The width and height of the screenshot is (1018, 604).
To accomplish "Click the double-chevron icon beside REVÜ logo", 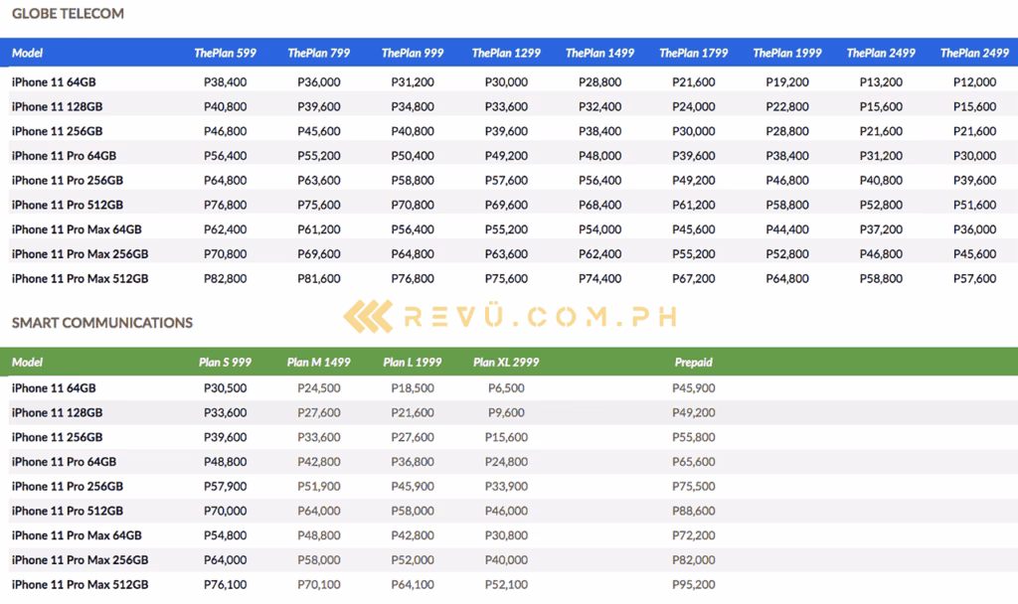I will tap(368, 317).
